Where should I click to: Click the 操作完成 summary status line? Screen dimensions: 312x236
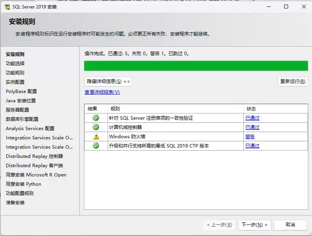(137, 53)
